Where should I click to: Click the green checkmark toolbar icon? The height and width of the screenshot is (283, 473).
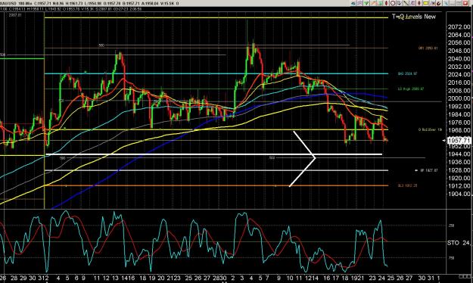pos(366,3)
